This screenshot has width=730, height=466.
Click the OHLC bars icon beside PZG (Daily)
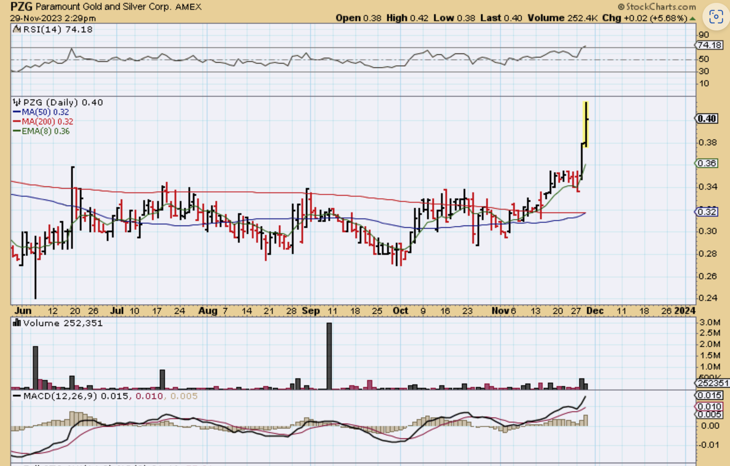pyautogui.click(x=17, y=102)
